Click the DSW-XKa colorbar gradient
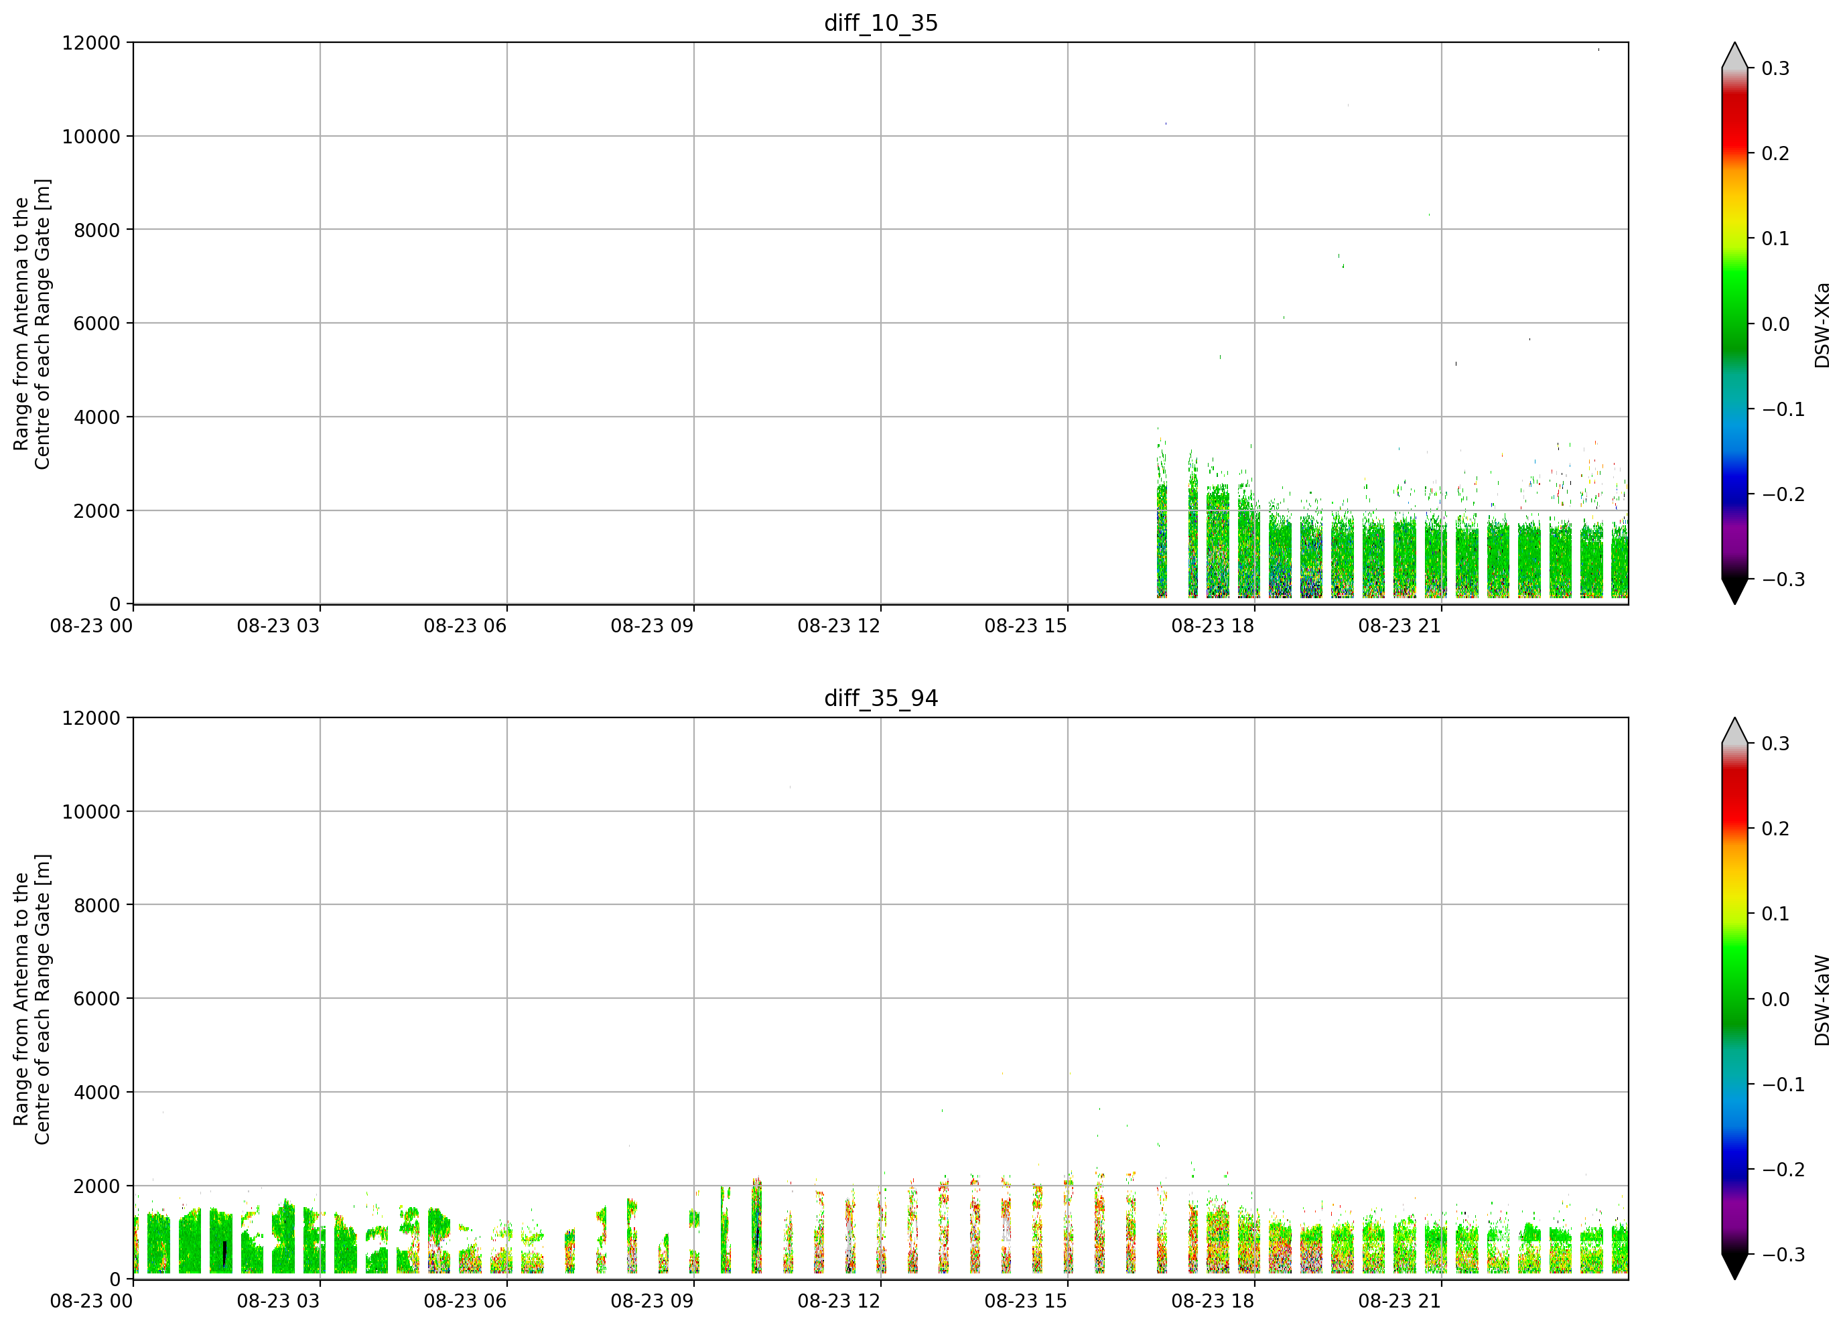Screen dimensions: 1845x1325 1735,324
